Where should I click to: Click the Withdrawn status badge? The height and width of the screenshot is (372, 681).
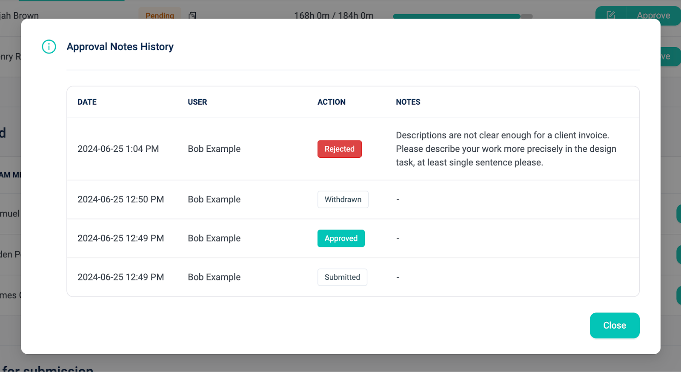(x=343, y=199)
